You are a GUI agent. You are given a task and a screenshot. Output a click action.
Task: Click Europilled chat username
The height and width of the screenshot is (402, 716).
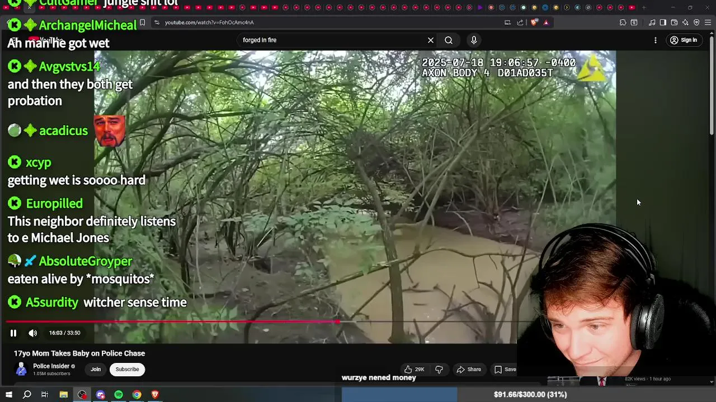click(54, 203)
